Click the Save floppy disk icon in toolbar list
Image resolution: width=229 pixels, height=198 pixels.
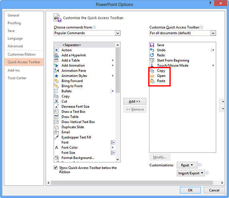pyautogui.click(x=152, y=45)
